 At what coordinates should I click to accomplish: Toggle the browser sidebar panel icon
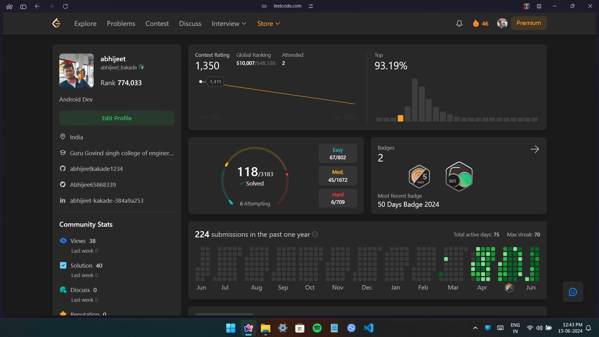point(23,6)
